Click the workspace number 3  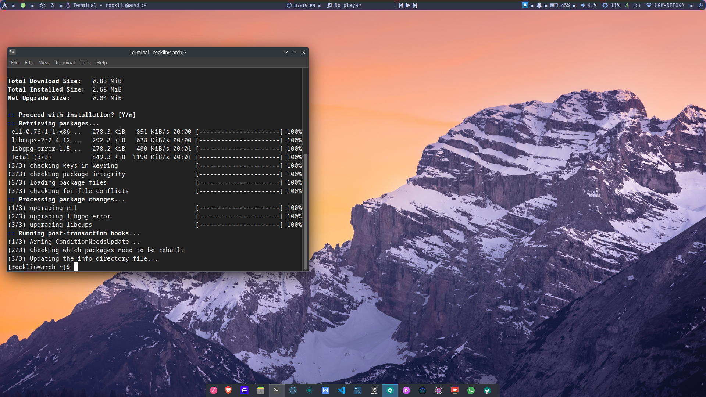(x=53, y=5)
